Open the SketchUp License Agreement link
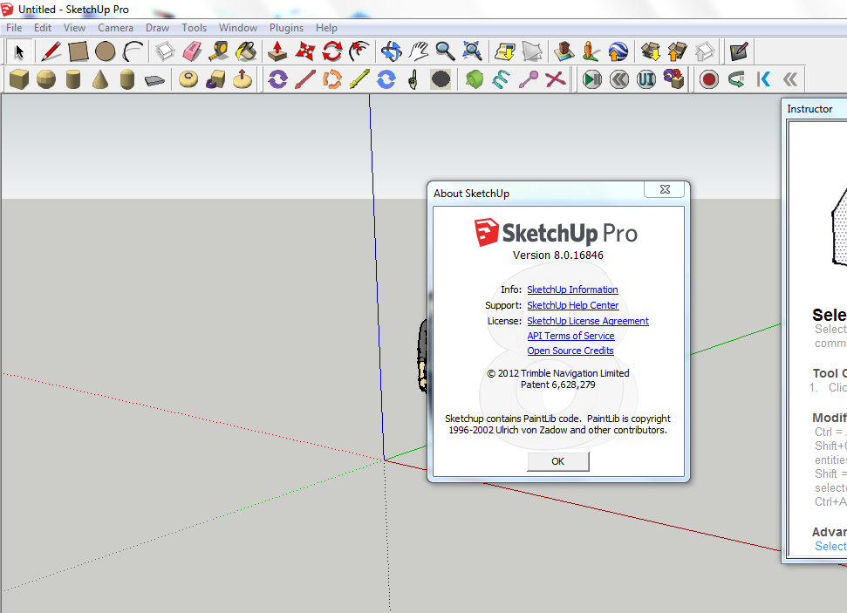This screenshot has height=613, width=847. [588, 321]
